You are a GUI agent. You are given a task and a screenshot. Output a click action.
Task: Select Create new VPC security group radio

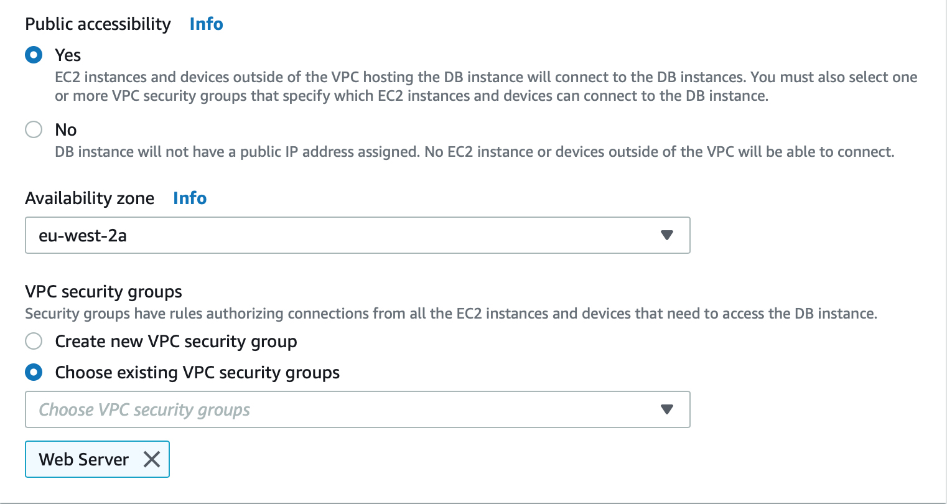point(34,341)
